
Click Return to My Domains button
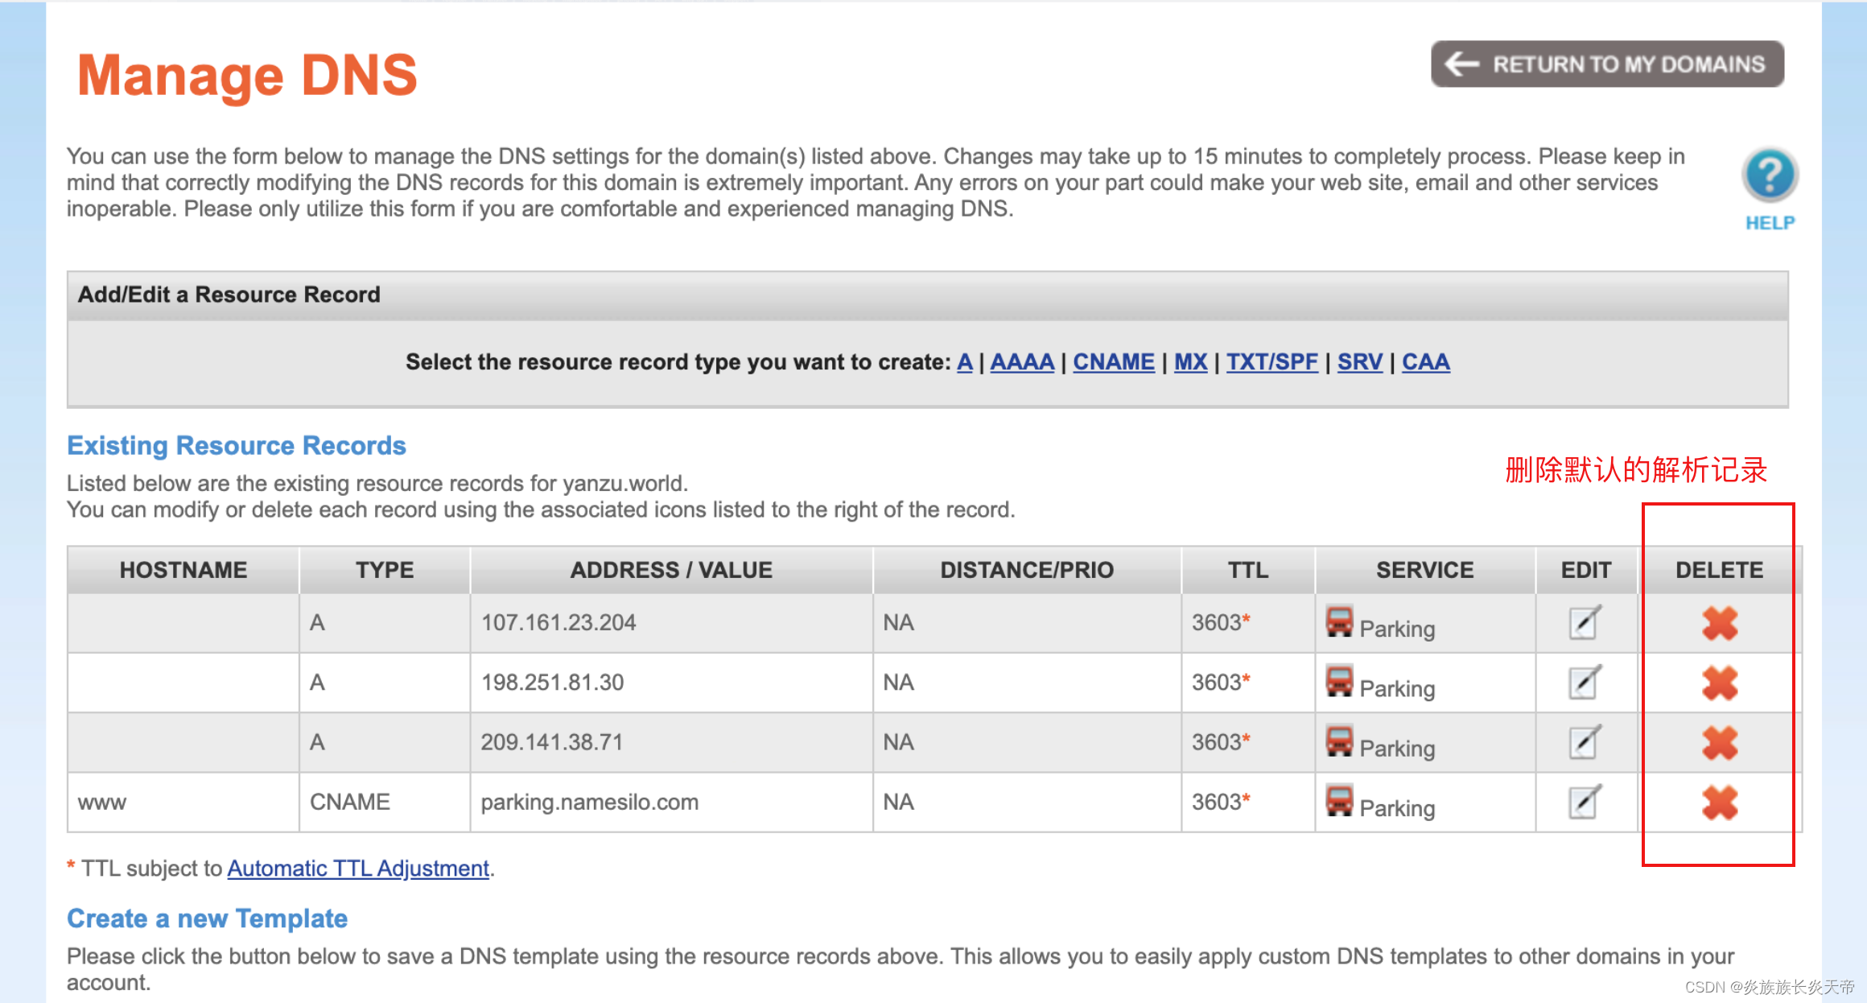[1607, 64]
